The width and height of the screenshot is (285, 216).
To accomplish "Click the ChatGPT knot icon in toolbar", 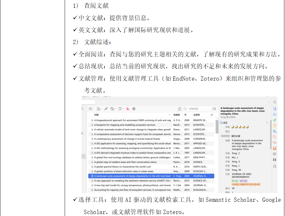I will point(134,109).
